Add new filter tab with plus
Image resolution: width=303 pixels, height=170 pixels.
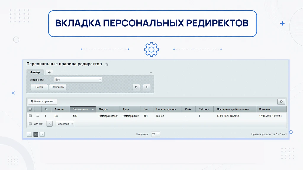click(x=49, y=73)
